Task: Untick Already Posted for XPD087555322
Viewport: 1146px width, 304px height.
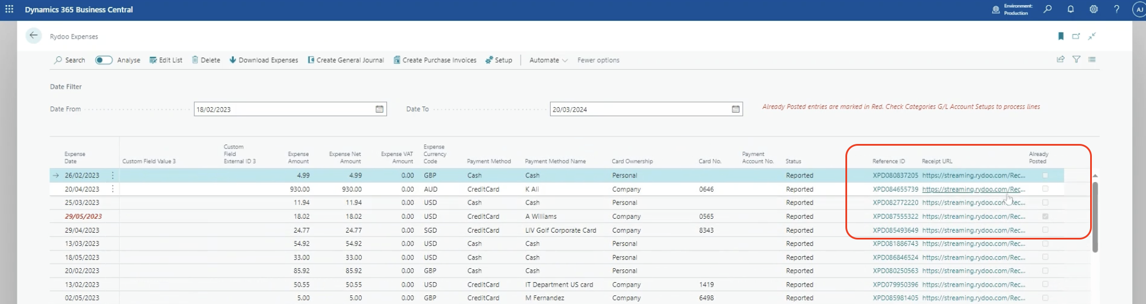Action: coord(1045,216)
